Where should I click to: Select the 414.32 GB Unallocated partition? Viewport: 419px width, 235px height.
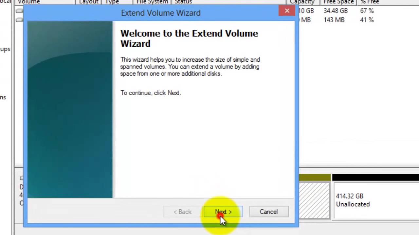coord(375,200)
